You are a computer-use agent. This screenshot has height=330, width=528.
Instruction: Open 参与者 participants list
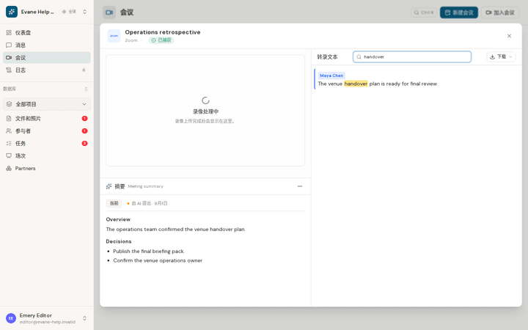(47, 131)
